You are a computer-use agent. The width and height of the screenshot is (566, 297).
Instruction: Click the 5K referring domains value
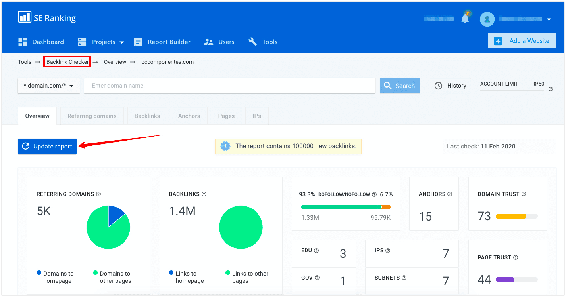pos(44,211)
